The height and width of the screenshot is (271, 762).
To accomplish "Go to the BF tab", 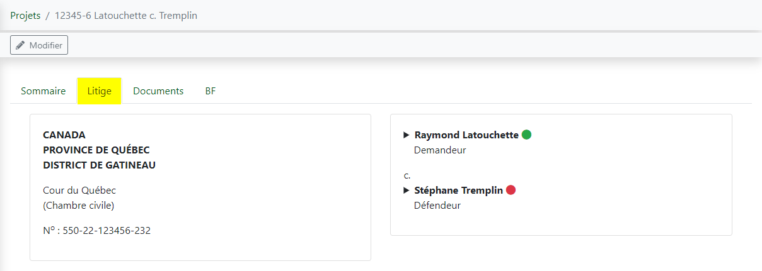I will click(x=211, y=91).
